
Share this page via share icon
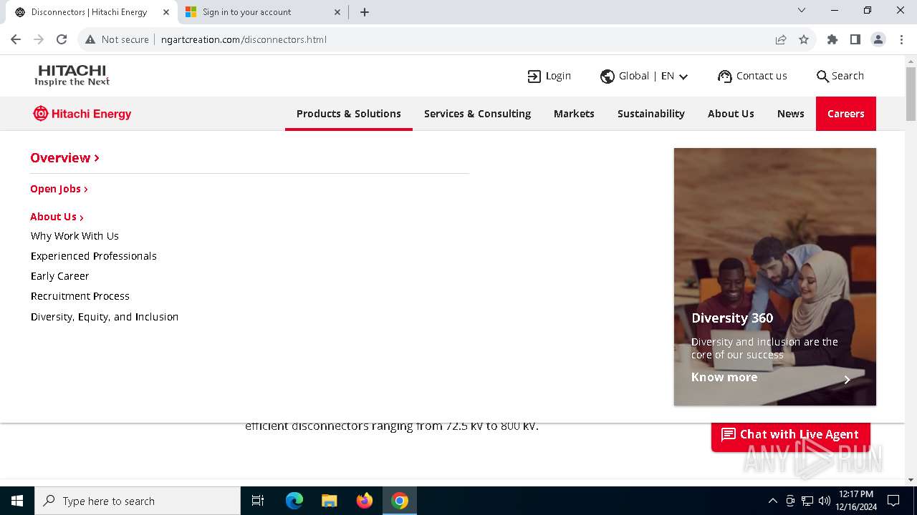[x=781, y=39]
